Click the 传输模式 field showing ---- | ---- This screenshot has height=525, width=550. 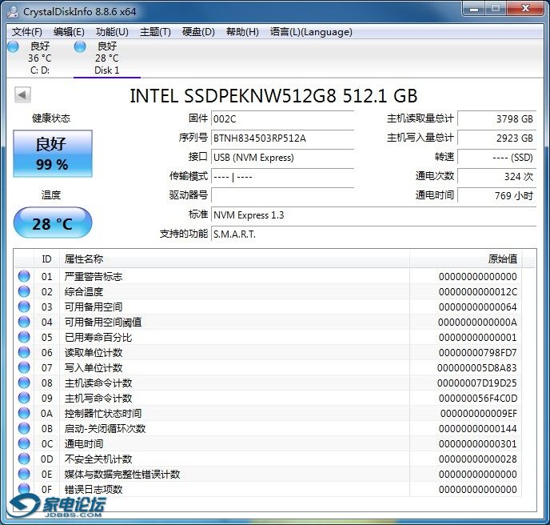tap(282, 177)
